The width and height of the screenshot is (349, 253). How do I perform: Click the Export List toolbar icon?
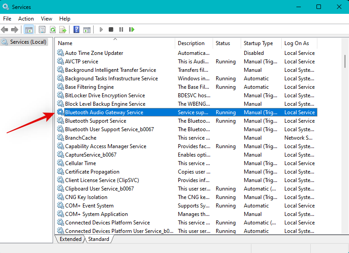[63, 29]
